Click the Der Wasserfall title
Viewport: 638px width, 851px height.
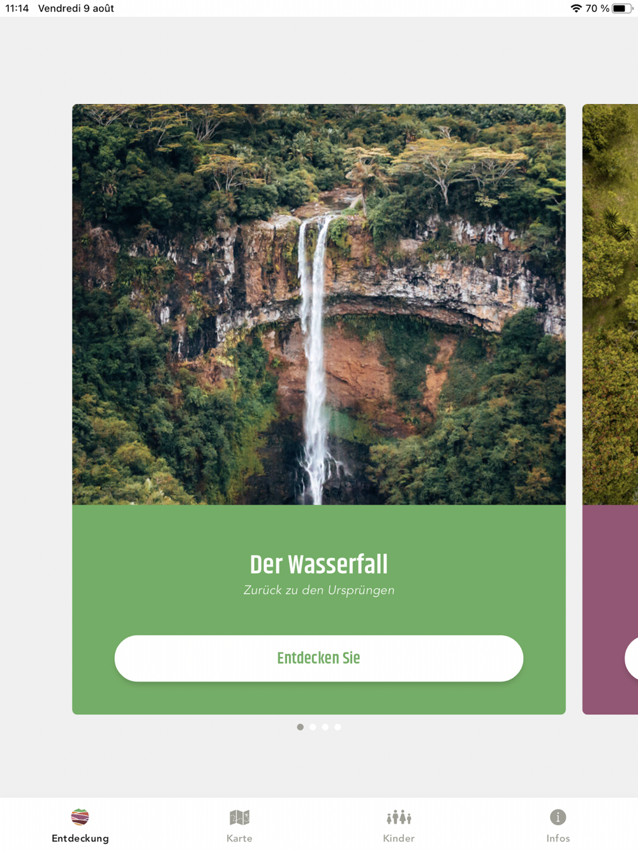pos(319,565)
